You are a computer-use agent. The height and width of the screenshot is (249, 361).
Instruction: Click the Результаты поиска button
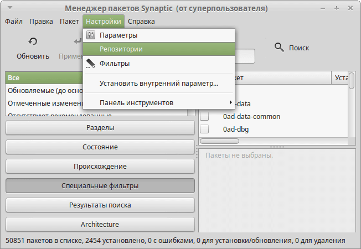coord(100,205)
